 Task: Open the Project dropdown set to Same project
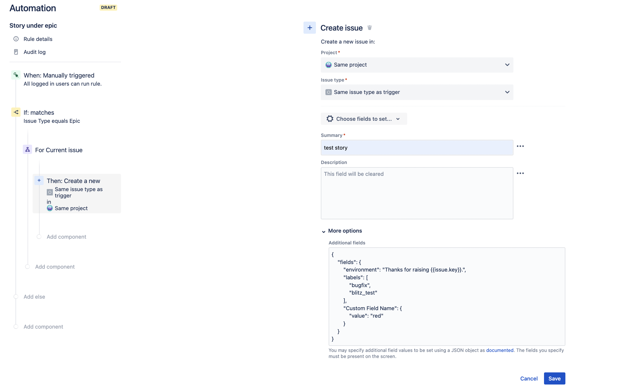[417, 65]
